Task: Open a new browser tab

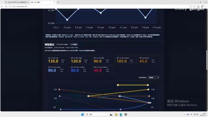Action: point(58,2)
